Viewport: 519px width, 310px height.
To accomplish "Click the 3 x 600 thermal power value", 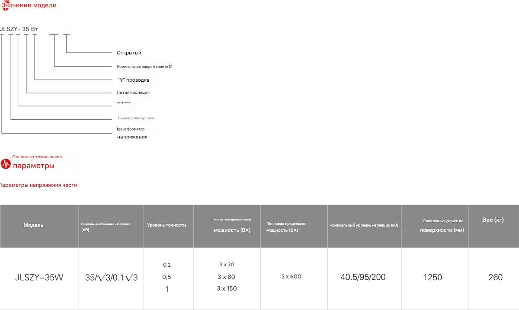I will [x=291, y=277].
